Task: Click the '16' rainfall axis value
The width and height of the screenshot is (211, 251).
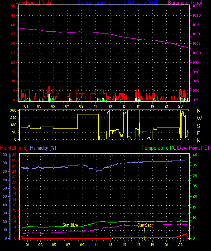Action: point(14,194)
